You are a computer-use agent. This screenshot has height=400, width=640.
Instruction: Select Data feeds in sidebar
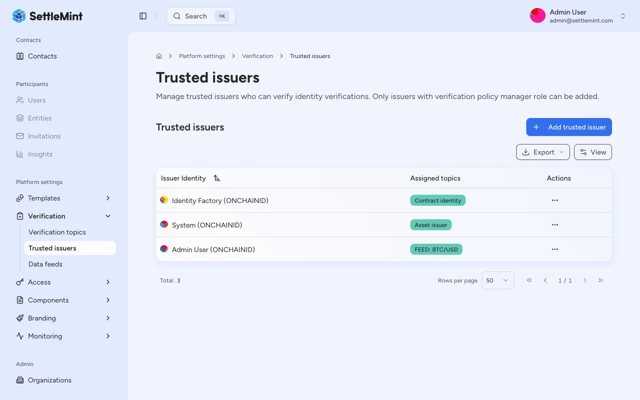pos(45,264)
